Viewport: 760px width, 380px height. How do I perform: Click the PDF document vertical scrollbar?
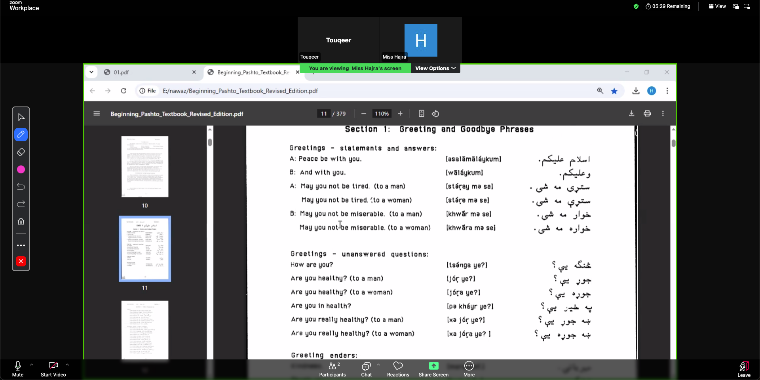click(673, 143)
